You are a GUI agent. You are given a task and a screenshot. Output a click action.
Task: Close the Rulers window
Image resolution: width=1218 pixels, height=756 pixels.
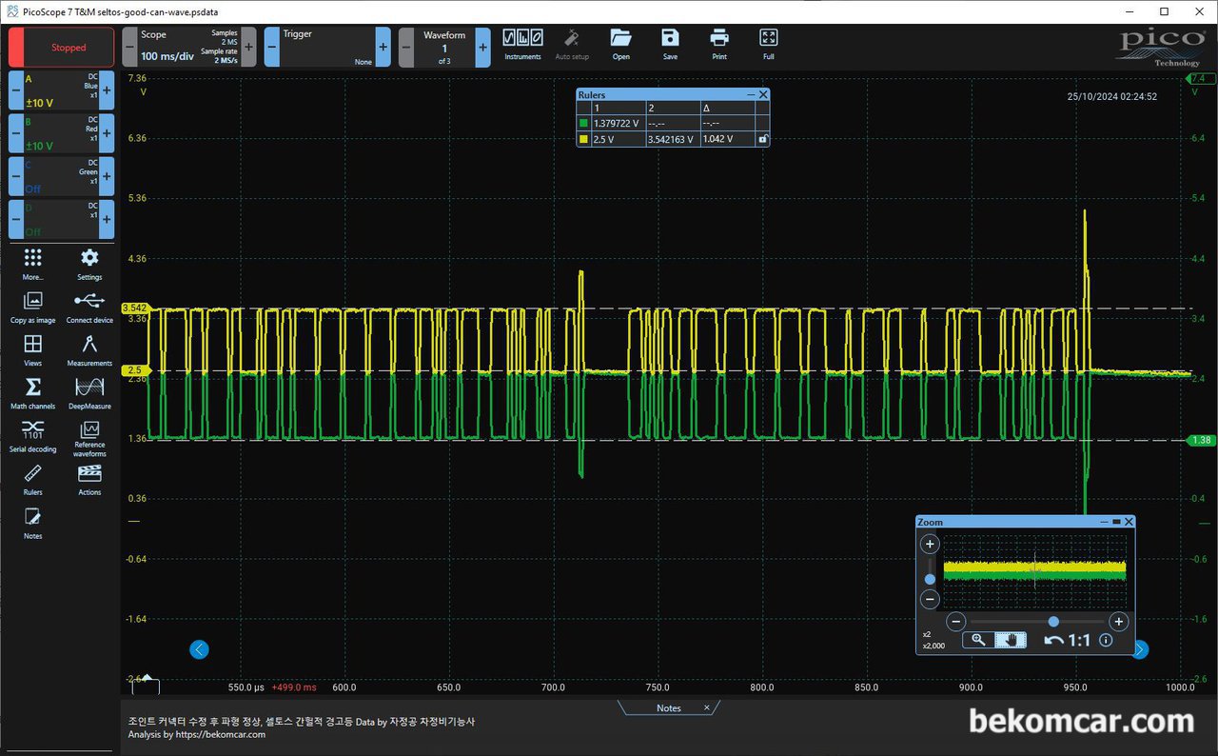(763, 95)
